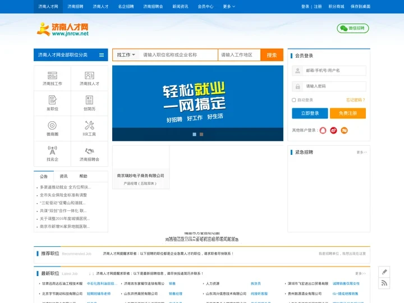Select the first banner slide indicator
This screenshot has width=404, height=303.
[194, 134]
